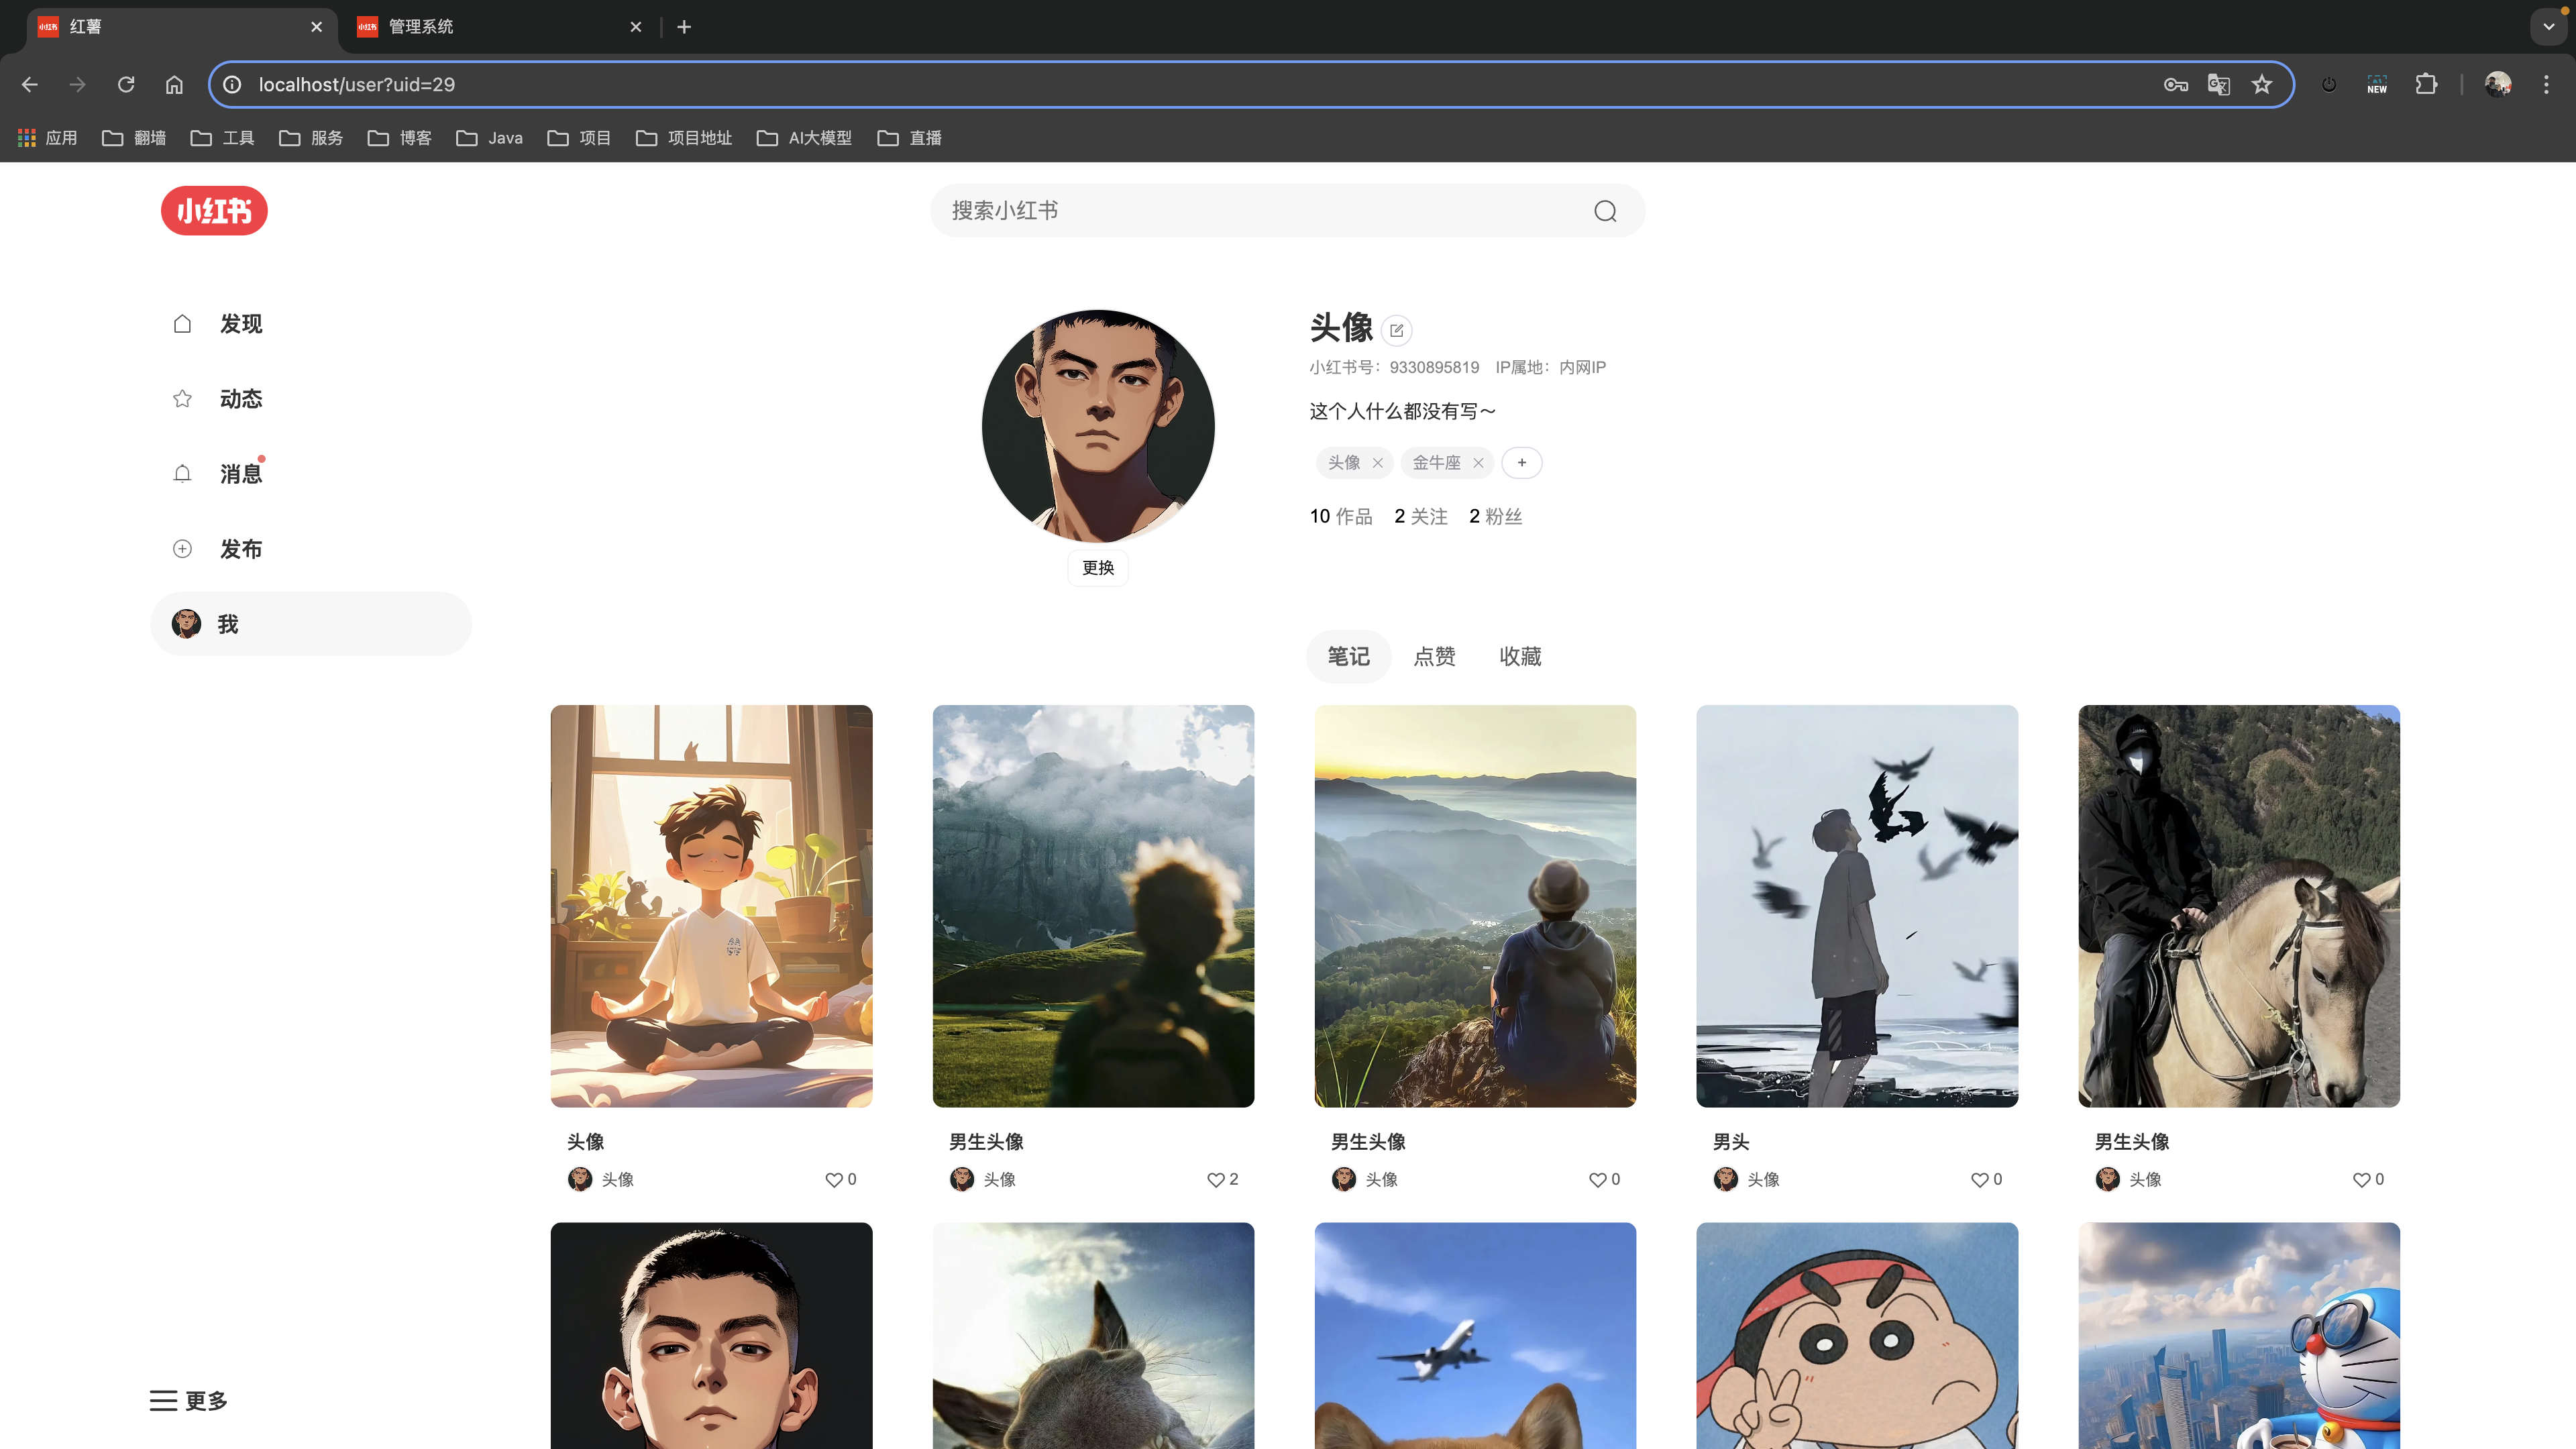Remove the 头像 tag

pos(1377,462)
